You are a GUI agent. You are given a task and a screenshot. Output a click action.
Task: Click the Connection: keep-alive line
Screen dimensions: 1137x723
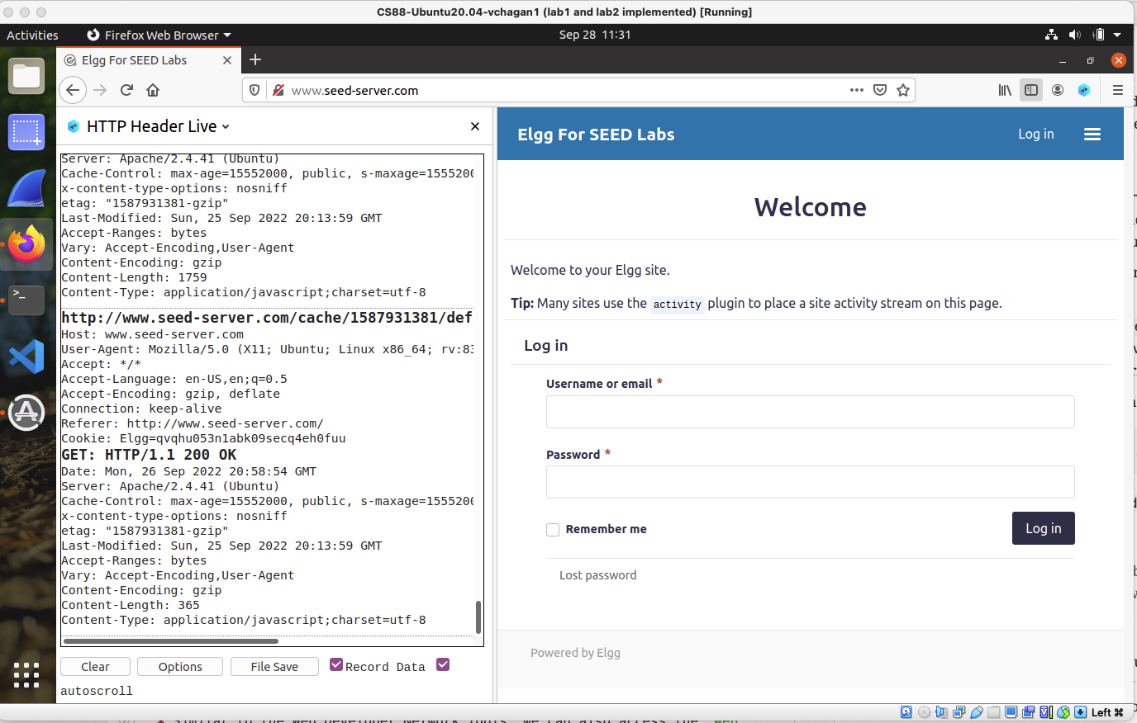point(141,409)
